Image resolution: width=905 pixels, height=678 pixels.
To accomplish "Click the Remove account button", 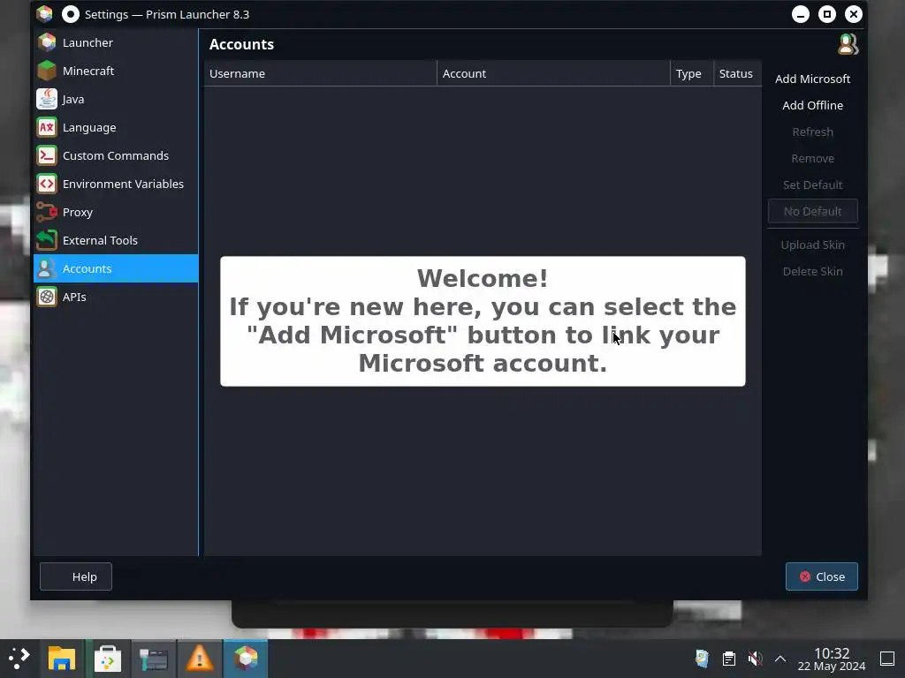I will (813, 159).
